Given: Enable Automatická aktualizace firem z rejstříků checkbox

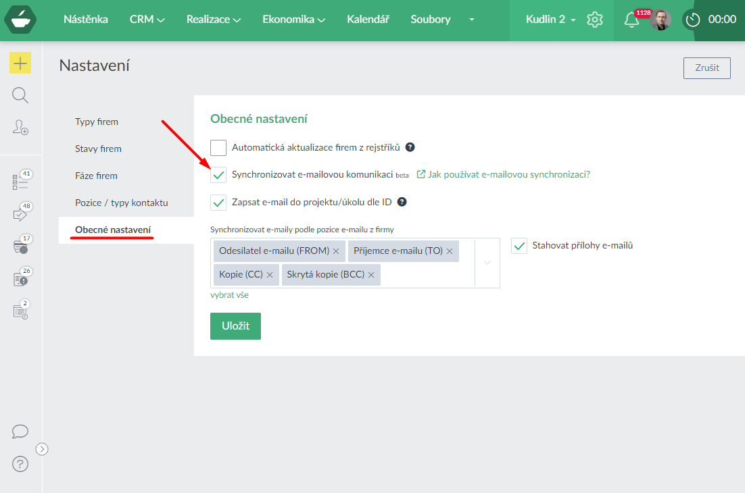Looking at the screenshot, I should pos(218,147).
